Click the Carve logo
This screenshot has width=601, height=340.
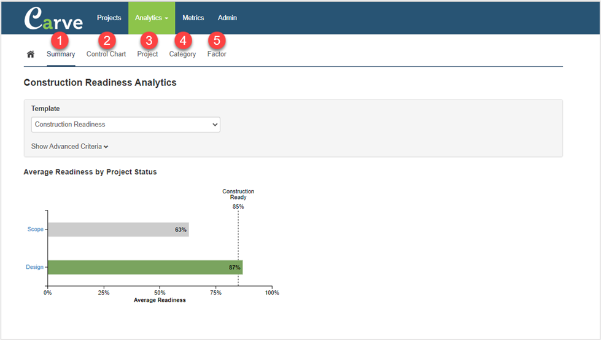click(53, 18)
